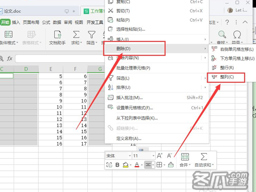Open the more options vertical dots
The width and height of the screenshot is (256, 192).
pyautogui.click(x=236, y=22)
